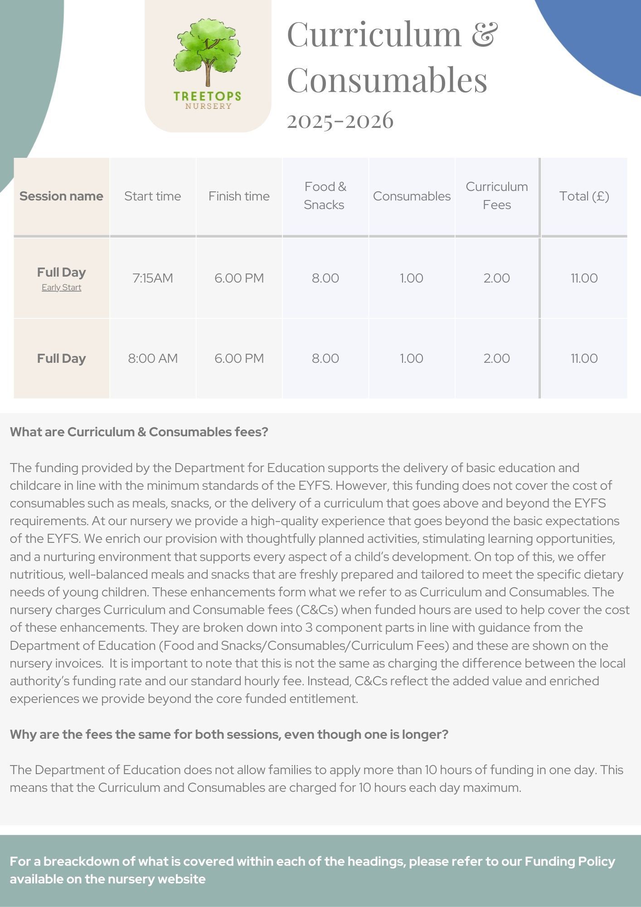Click the Consumables column header
This screenshot has height=907, width=641.
tap(412, 196)
